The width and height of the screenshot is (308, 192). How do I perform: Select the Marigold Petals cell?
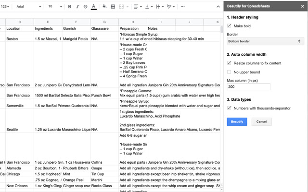(76, 36)
